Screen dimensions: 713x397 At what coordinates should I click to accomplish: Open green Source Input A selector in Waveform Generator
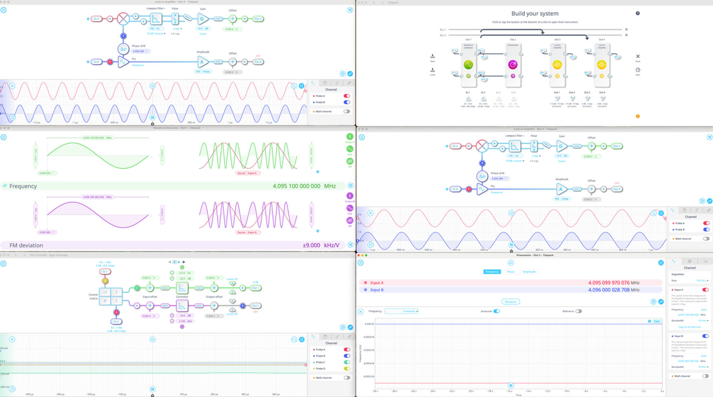(x=248, y=173)
